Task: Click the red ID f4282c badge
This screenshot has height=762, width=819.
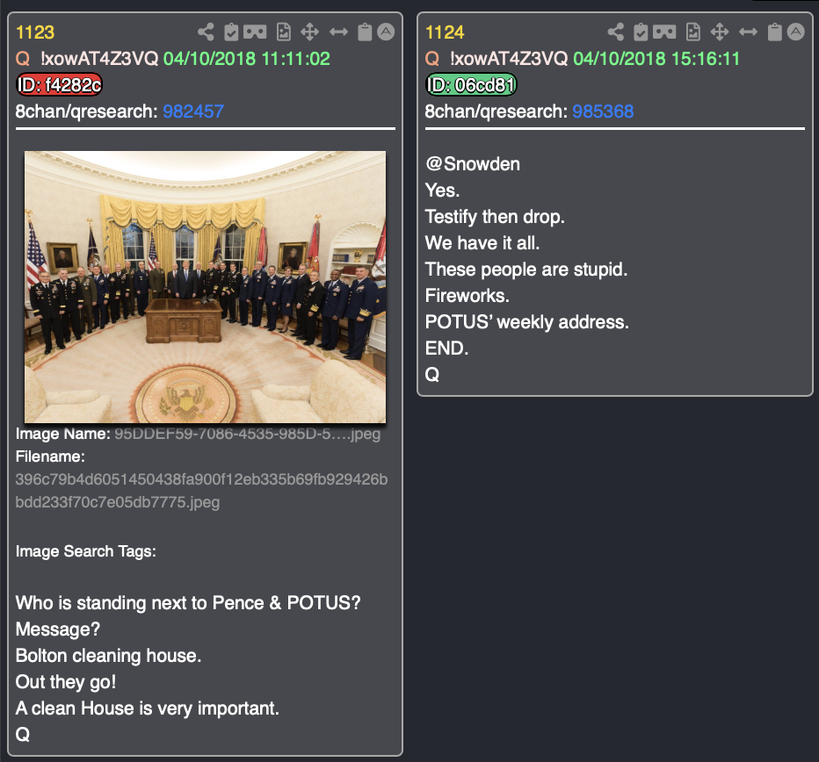Action: (x=59, y=84)
